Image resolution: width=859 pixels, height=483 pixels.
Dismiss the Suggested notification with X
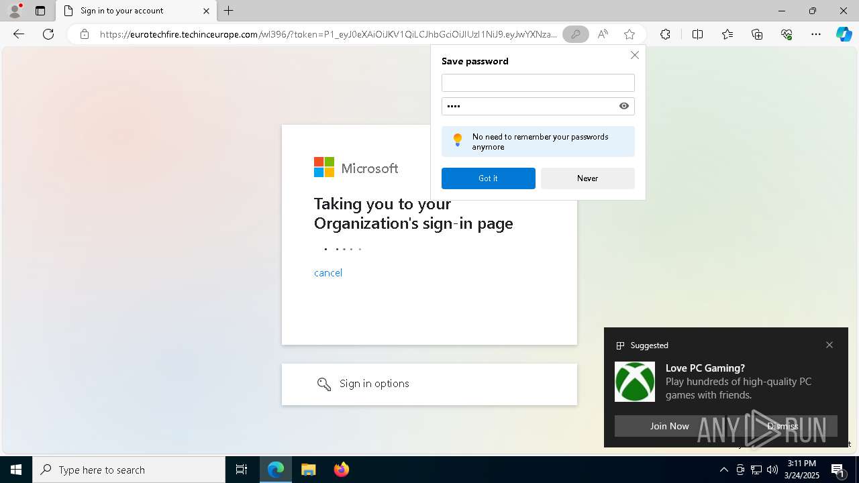click(829, 345)
